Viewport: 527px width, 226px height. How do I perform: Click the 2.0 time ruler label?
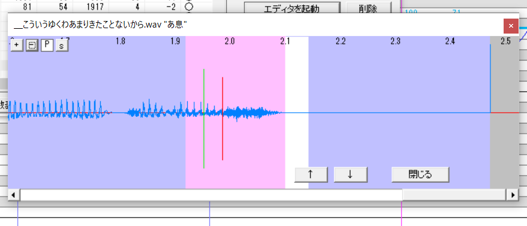click(230, 41)
